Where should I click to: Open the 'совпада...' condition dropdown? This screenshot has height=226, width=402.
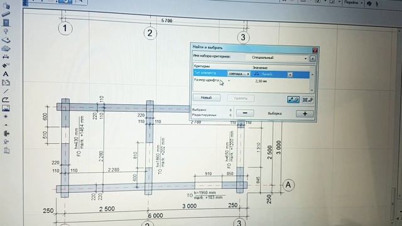[x=239, y=74]
